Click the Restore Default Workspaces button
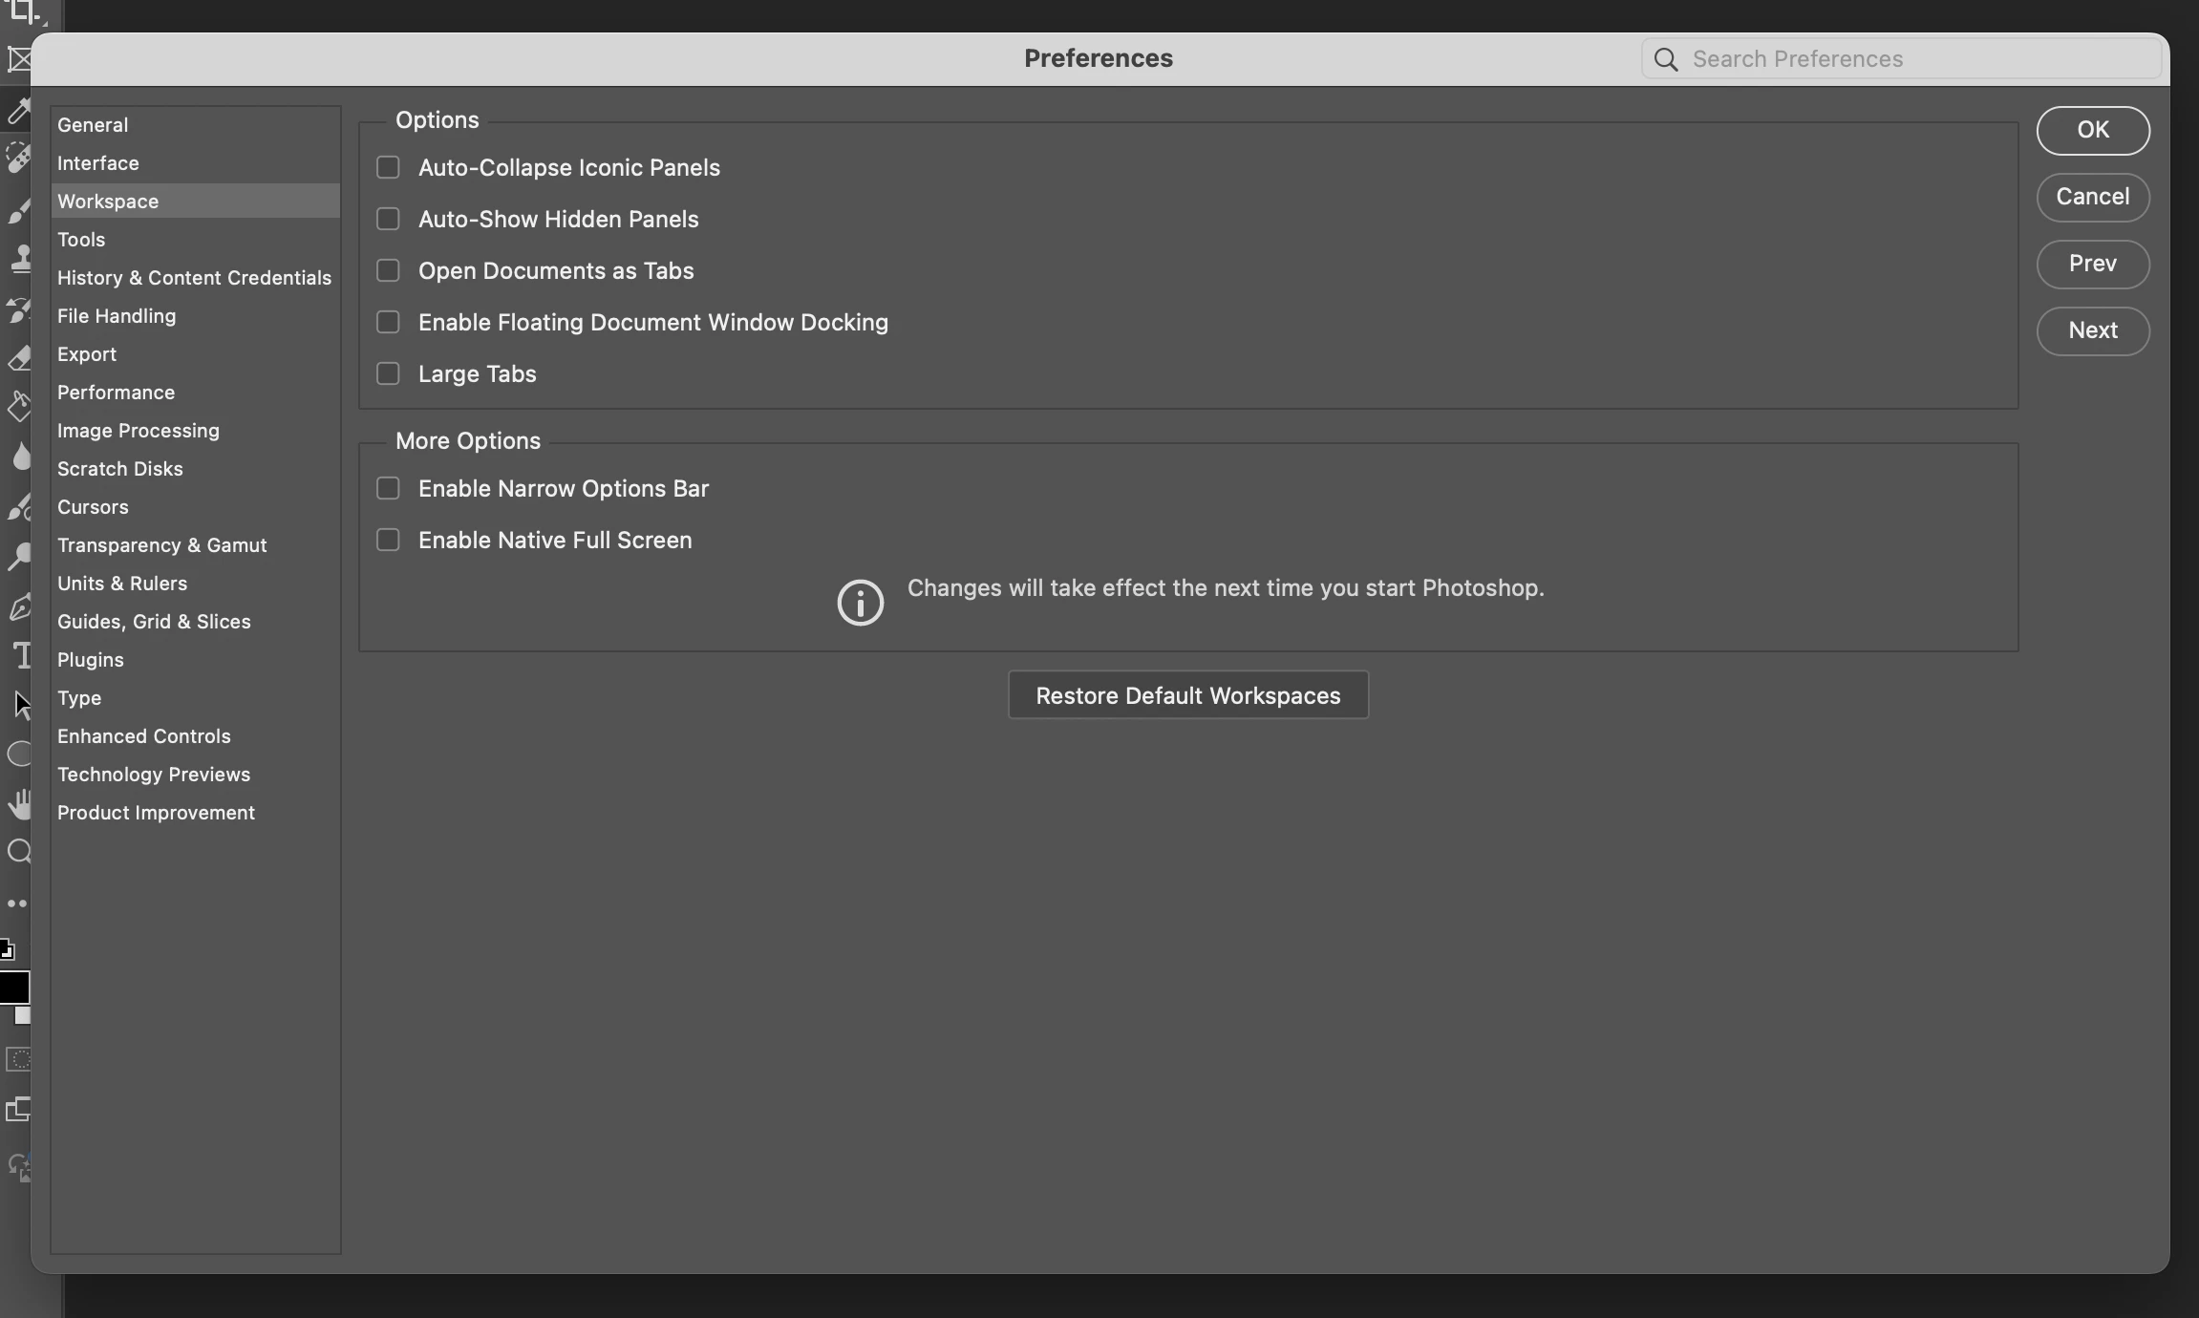 (1187, 695)
